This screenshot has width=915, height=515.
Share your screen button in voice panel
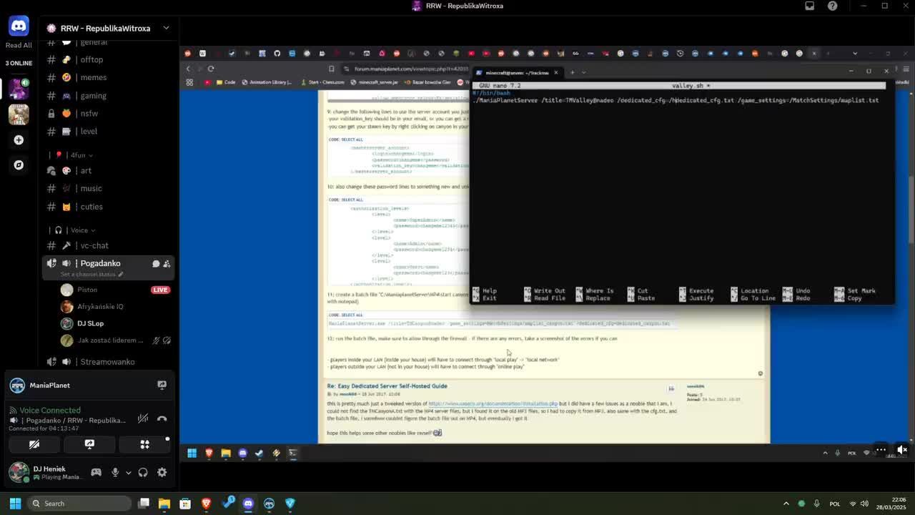pyautogui.click(x=89, y=444)
